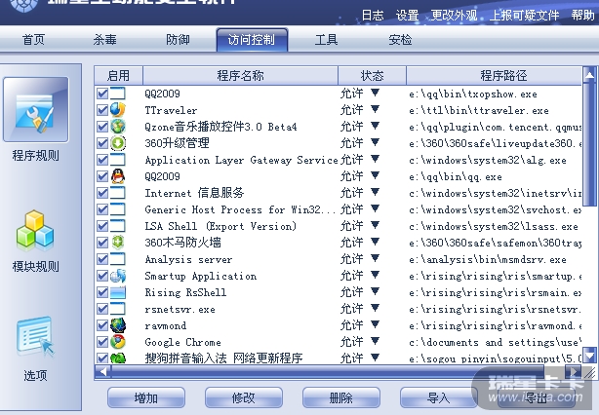The width and height of the screenshot is (599, 415).
Task: Toggle the Google Chrome rule checkbox
Action: coord(102,342)
